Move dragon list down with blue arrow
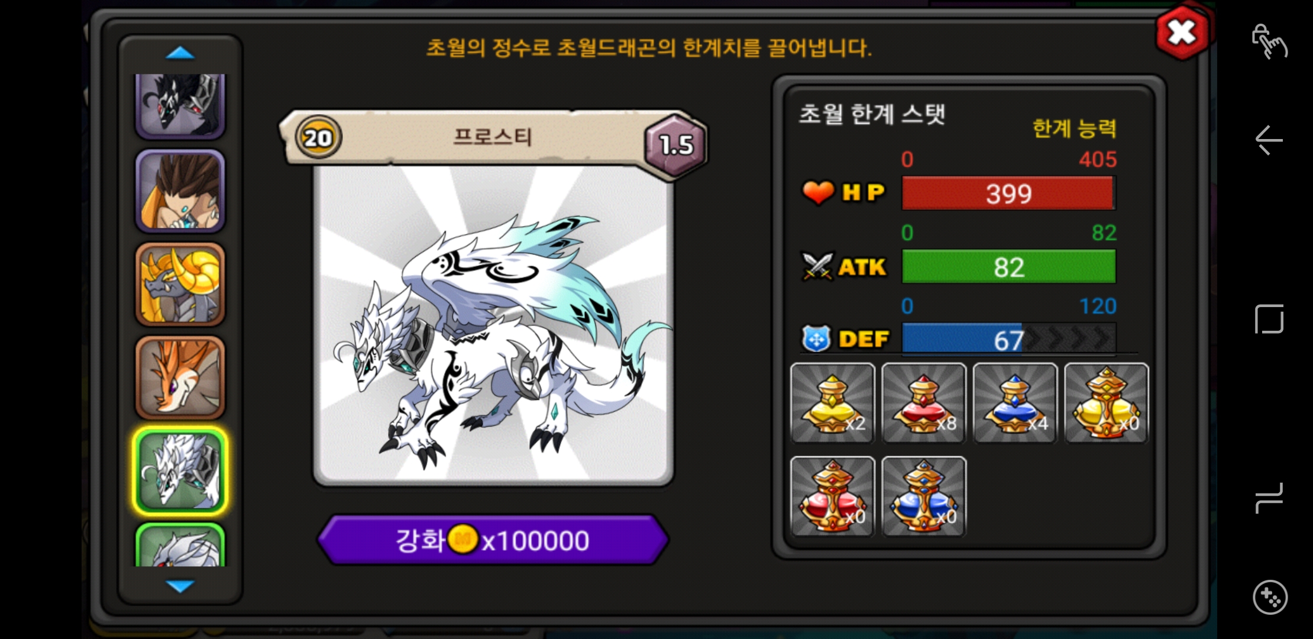 click(180, 586)
